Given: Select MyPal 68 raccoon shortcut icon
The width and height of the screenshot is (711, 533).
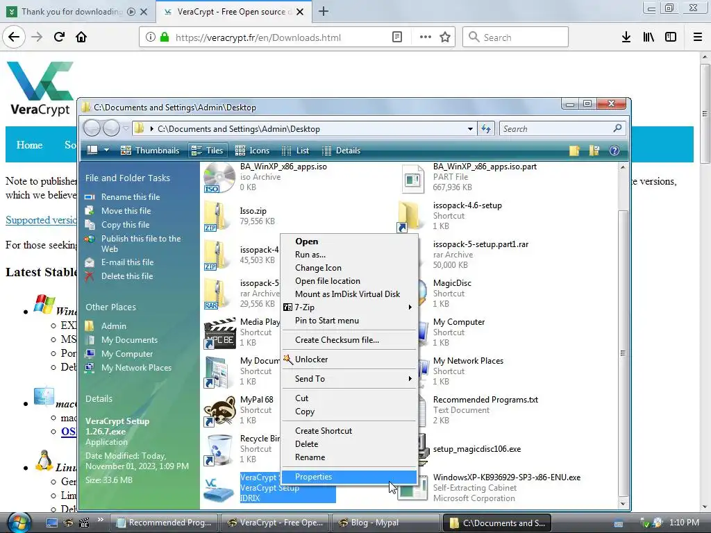Looking at the screenshot, I should [x=219, y=411].
